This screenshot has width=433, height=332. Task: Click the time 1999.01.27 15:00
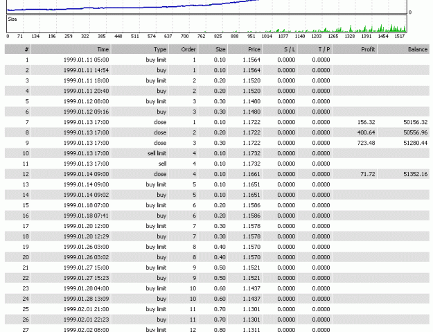pos(86,268)
